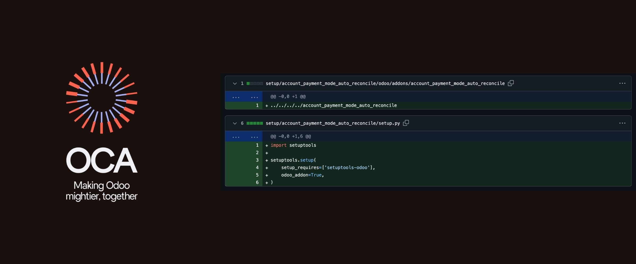Click the "Making Odoo mightier, together" tagline
The width and height of the screenshot is (636, 264).
(x=102, y=191)
